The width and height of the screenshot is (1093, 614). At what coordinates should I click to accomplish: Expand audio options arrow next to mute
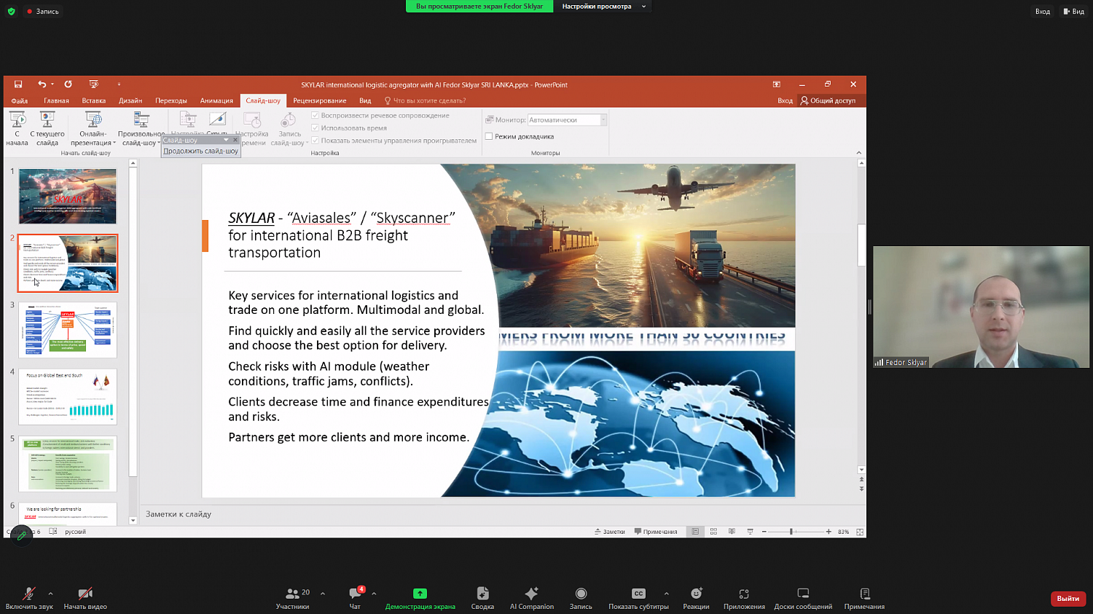click(50, 594)
